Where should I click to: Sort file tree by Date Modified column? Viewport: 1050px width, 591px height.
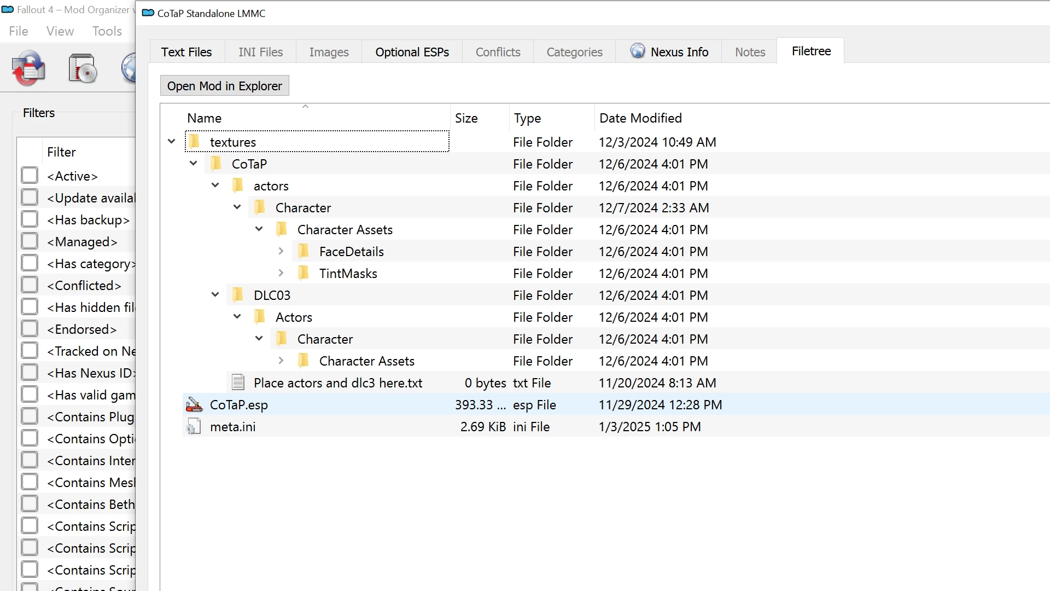click(x=640, y=118)
